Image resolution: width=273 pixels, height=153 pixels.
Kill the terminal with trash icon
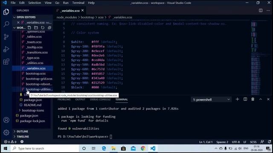point(253,99)
